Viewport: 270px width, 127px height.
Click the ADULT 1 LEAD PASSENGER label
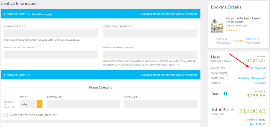[10, 105]
